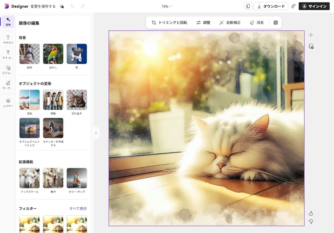The width and height of the screenshot is (334, 233).
Task: Open the ビジュアル (Visuals) sidebar icon
Action: click(x=8, y=70)
